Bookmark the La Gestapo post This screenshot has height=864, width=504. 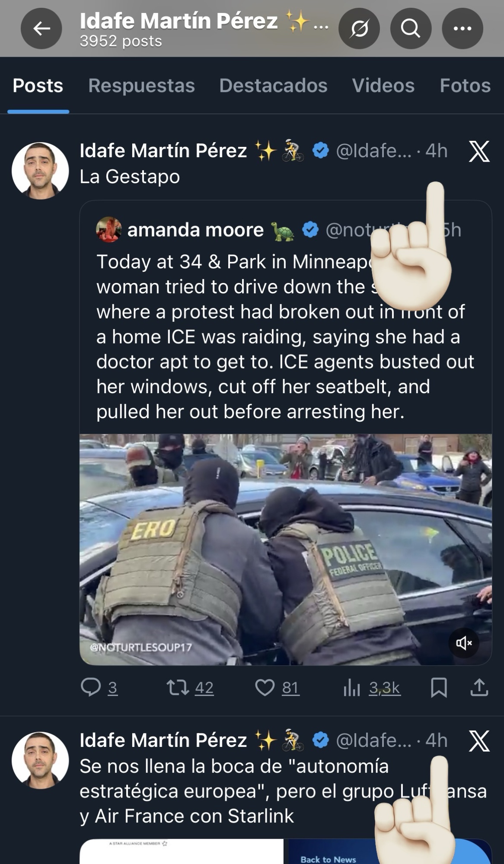coord(439,687)
